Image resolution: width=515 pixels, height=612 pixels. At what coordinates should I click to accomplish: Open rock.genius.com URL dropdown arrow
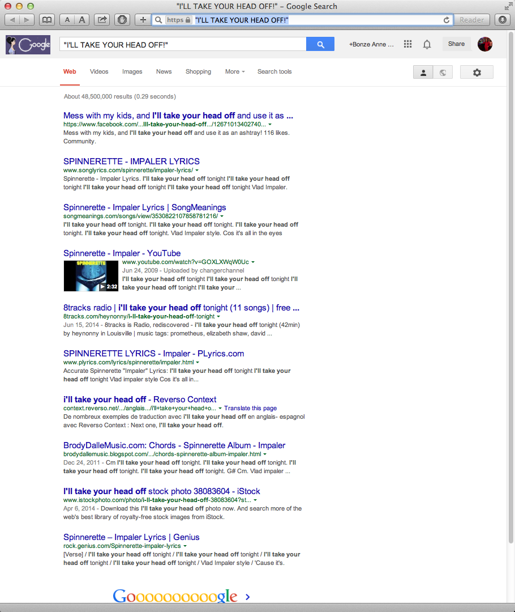(185, 546)
